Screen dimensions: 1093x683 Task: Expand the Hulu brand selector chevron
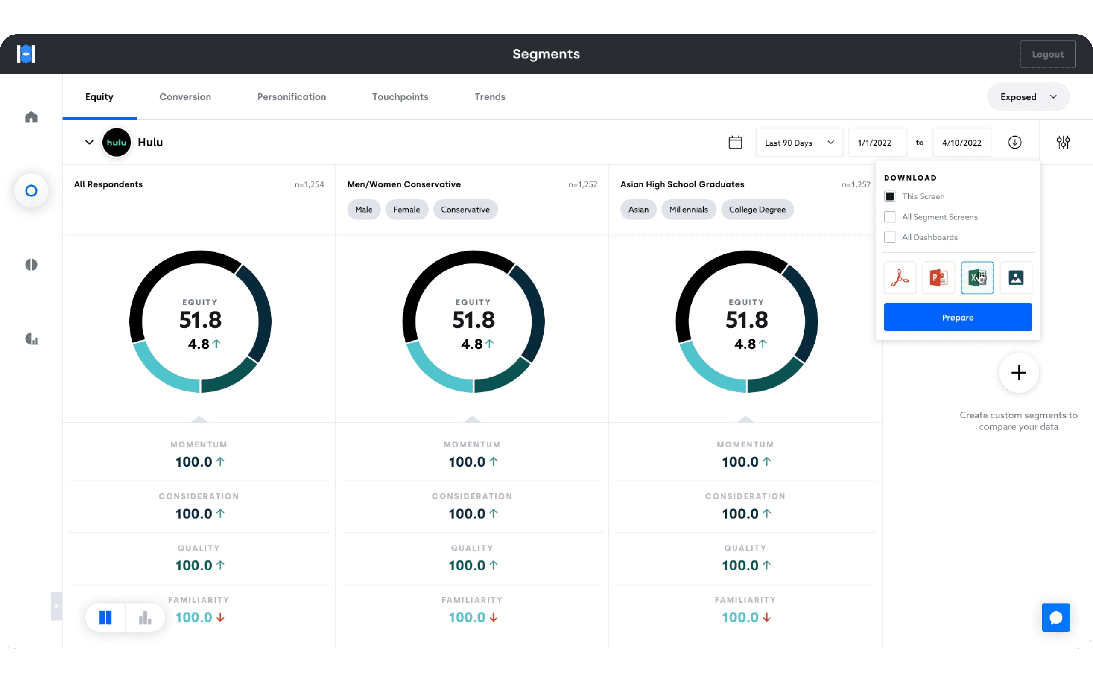click(x=89, y=142)
